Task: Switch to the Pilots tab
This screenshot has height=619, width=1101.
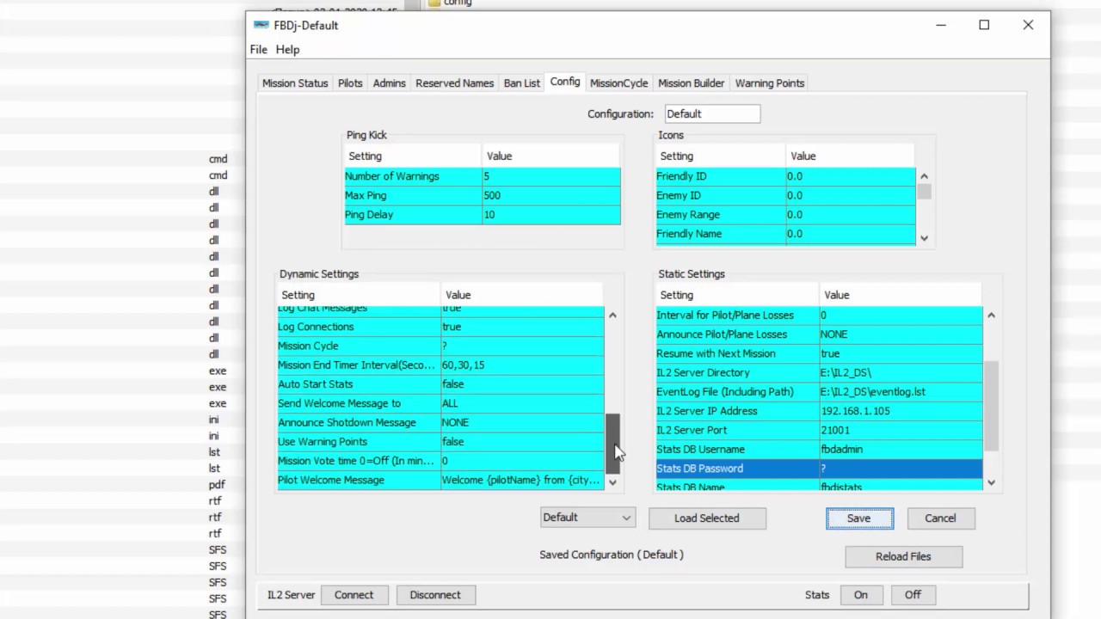Action: point(350,83)
